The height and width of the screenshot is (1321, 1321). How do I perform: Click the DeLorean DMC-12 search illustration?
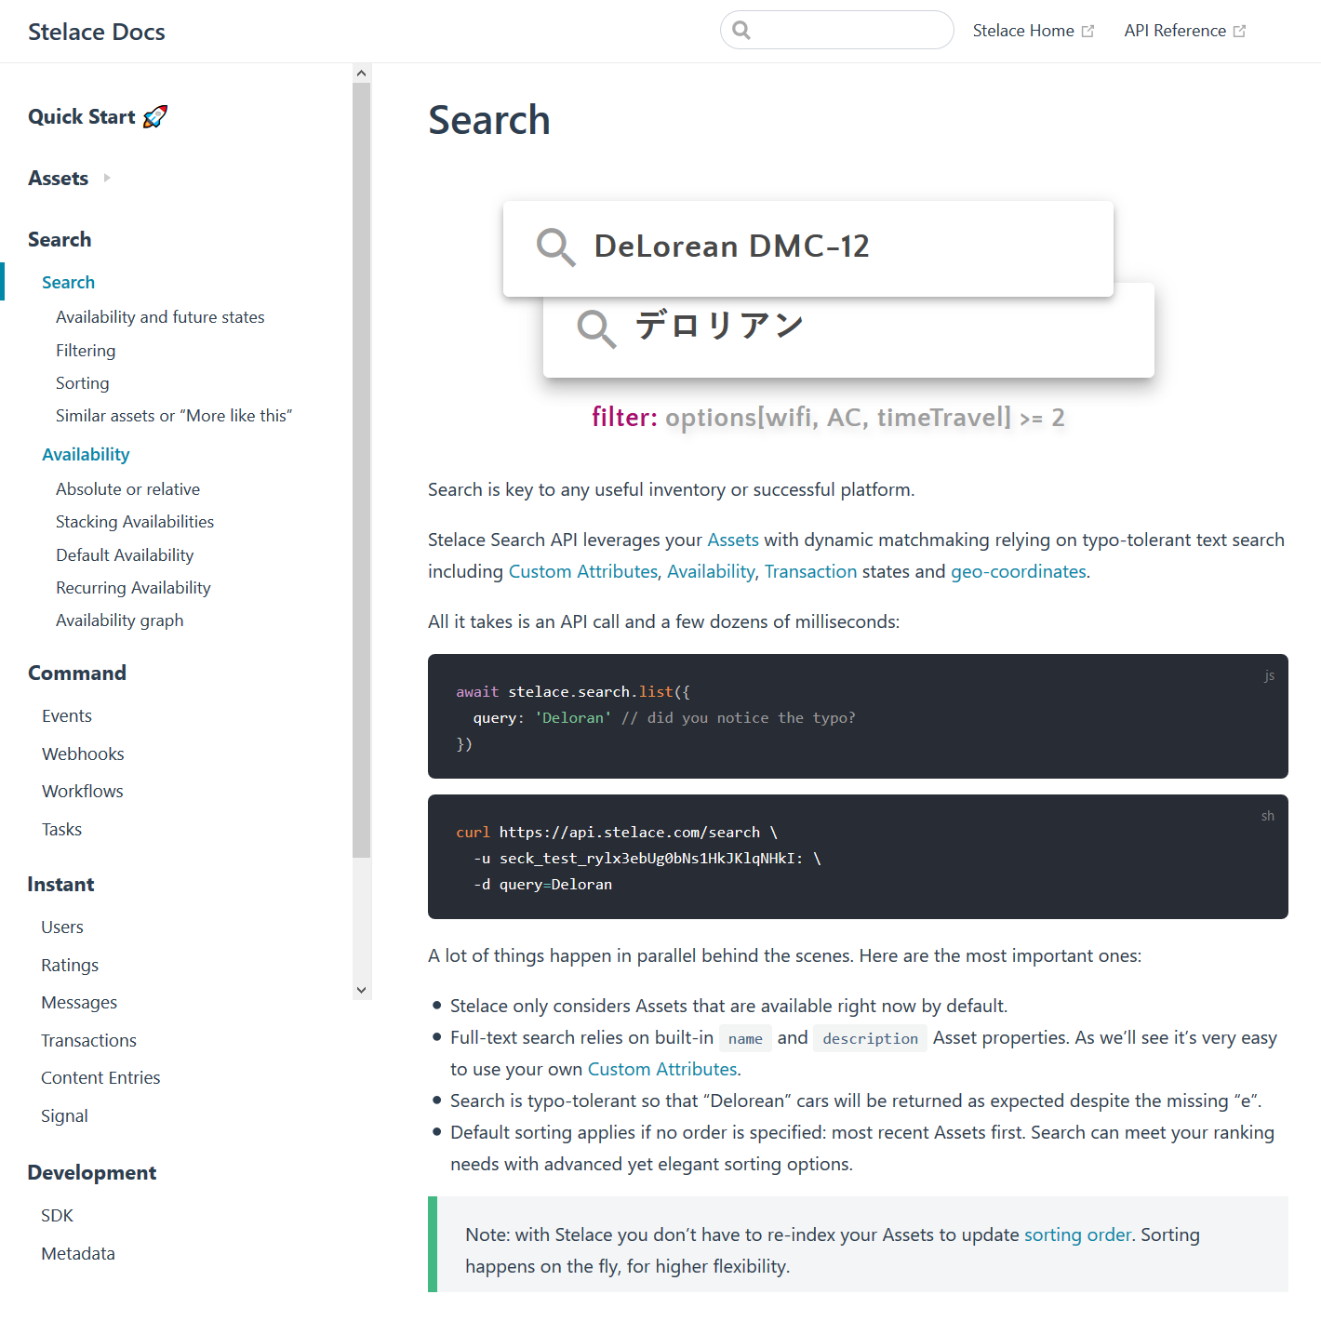pos(808,248)
